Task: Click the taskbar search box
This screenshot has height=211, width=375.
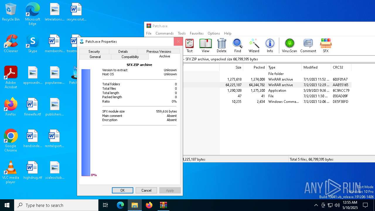Action: pyautogui.click(x=56, y=205)
